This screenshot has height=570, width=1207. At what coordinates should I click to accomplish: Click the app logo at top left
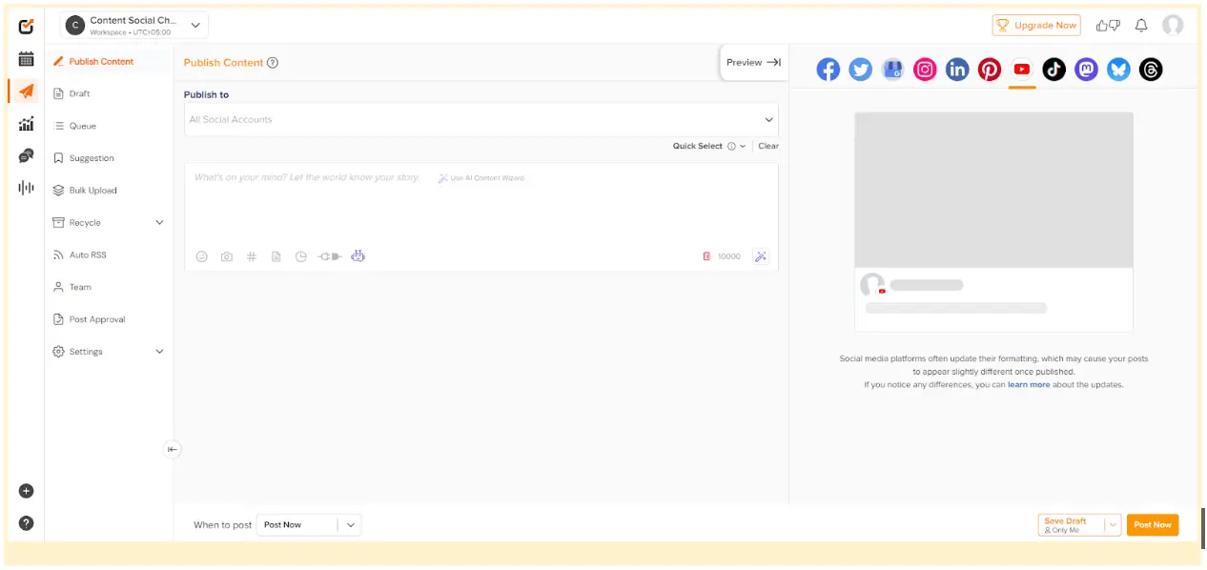point(27,26)
